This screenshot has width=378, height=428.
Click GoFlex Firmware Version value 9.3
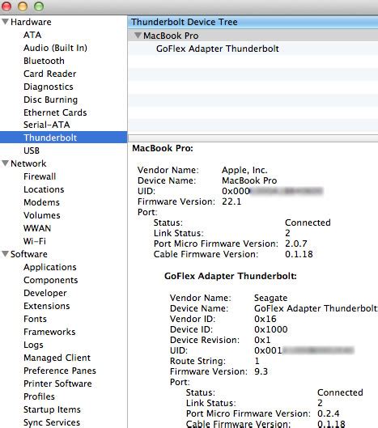click(x=261, y=371)
